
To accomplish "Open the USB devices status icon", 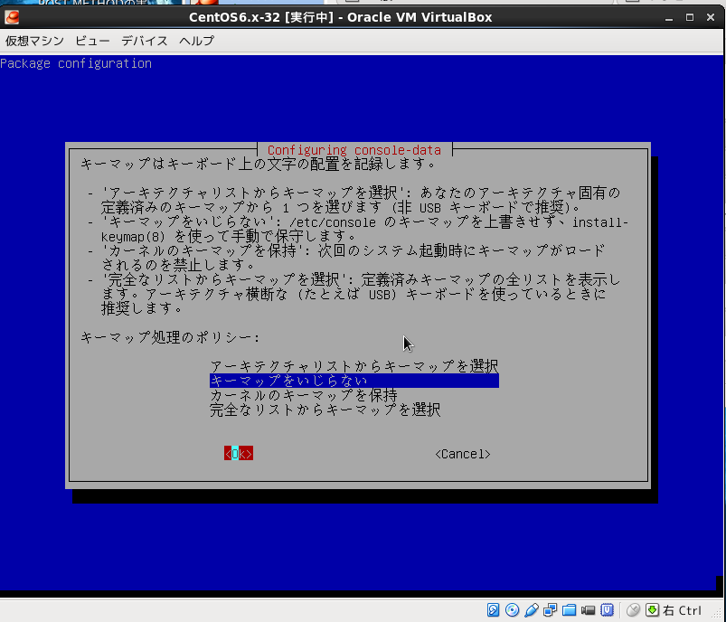I will [x=532, y=610].
